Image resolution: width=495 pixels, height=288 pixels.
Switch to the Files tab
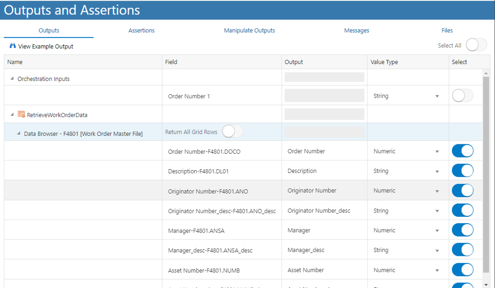click(x=447, y=30)
